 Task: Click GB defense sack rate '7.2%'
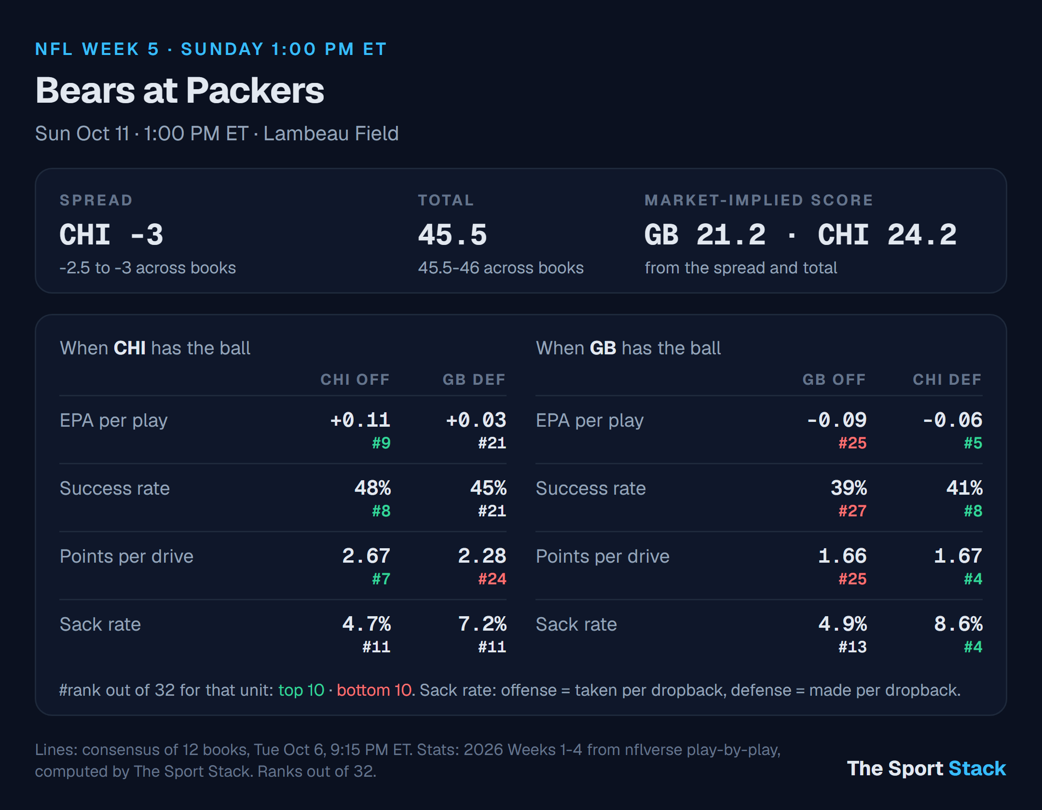(482, 624)
